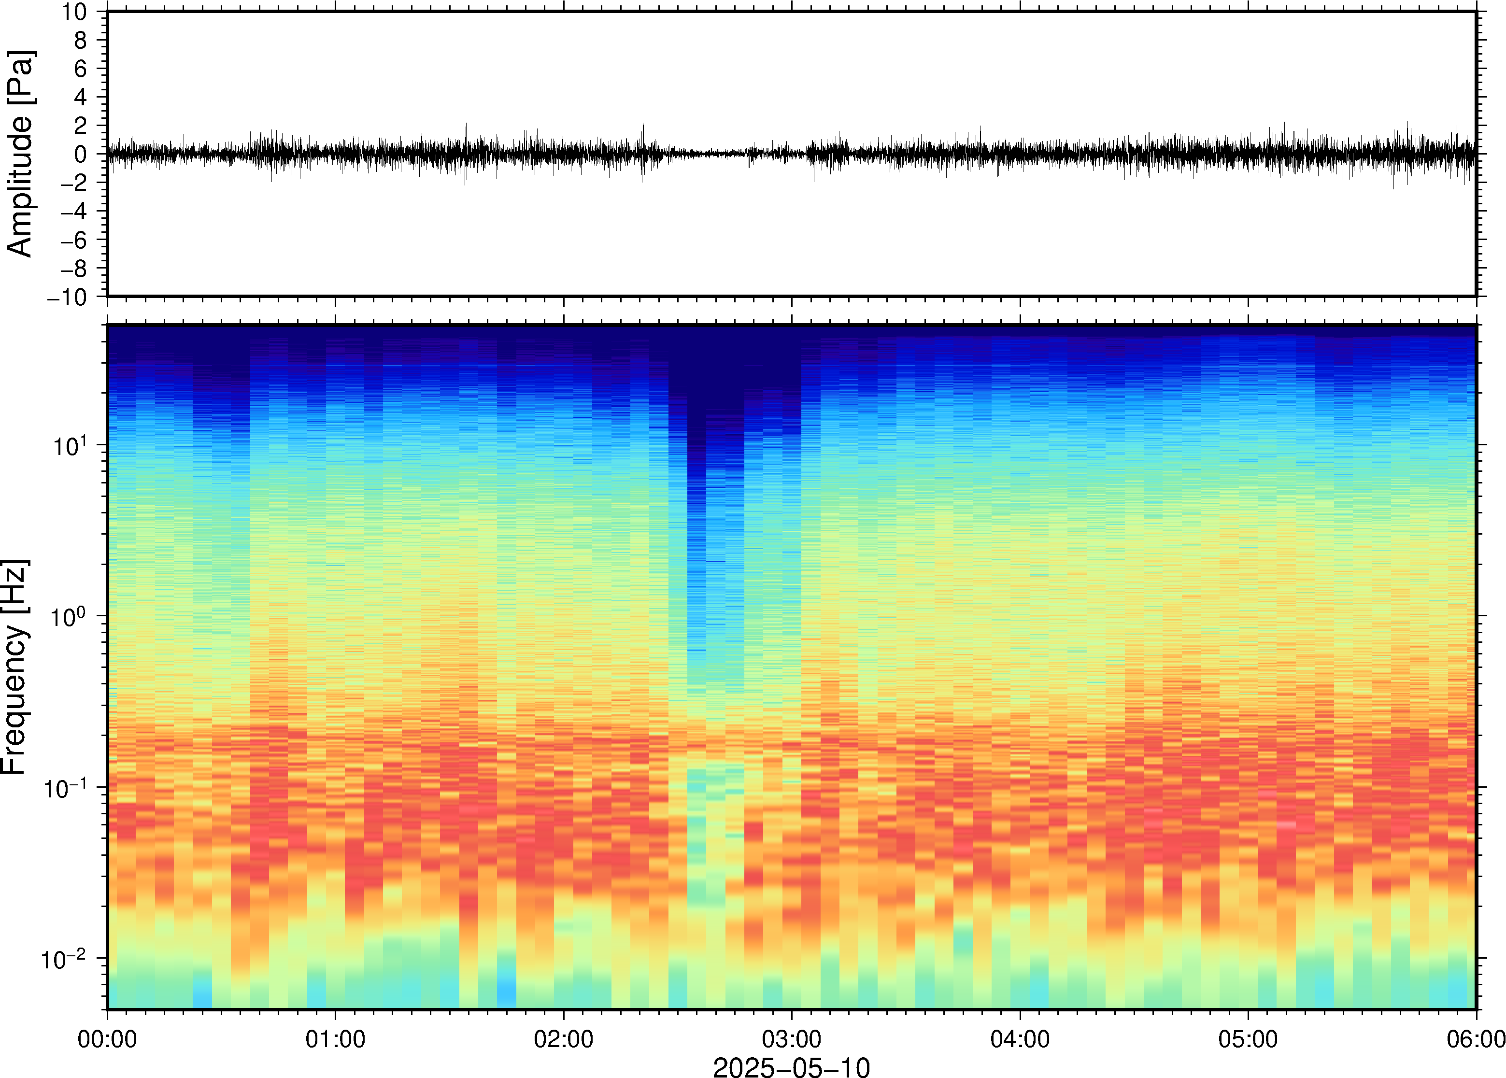Click the amplitude tick label '4'
The width and height of the screenshot is (1506, 1078).
click(x=81, y=97)
